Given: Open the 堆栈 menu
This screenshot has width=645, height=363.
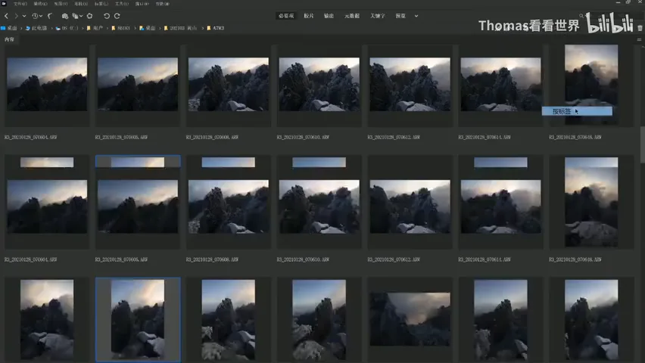Looking at the screenshot, I should [81, 4].
